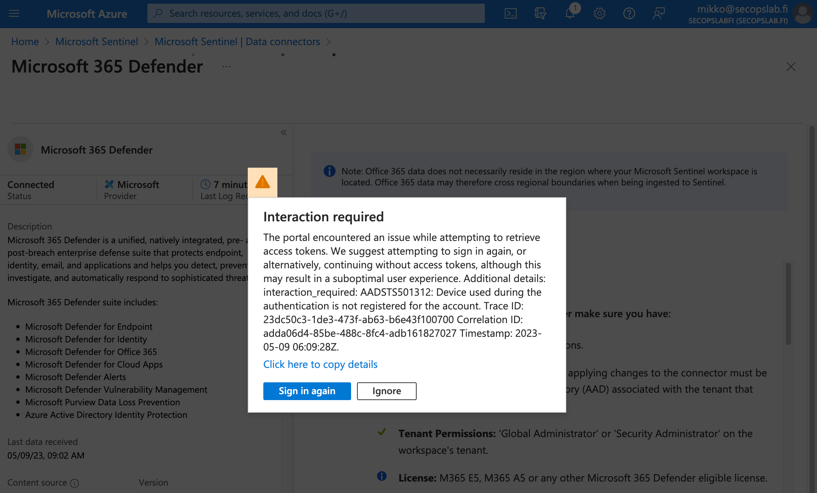Click the search magnifier icon

click(158, 13)
